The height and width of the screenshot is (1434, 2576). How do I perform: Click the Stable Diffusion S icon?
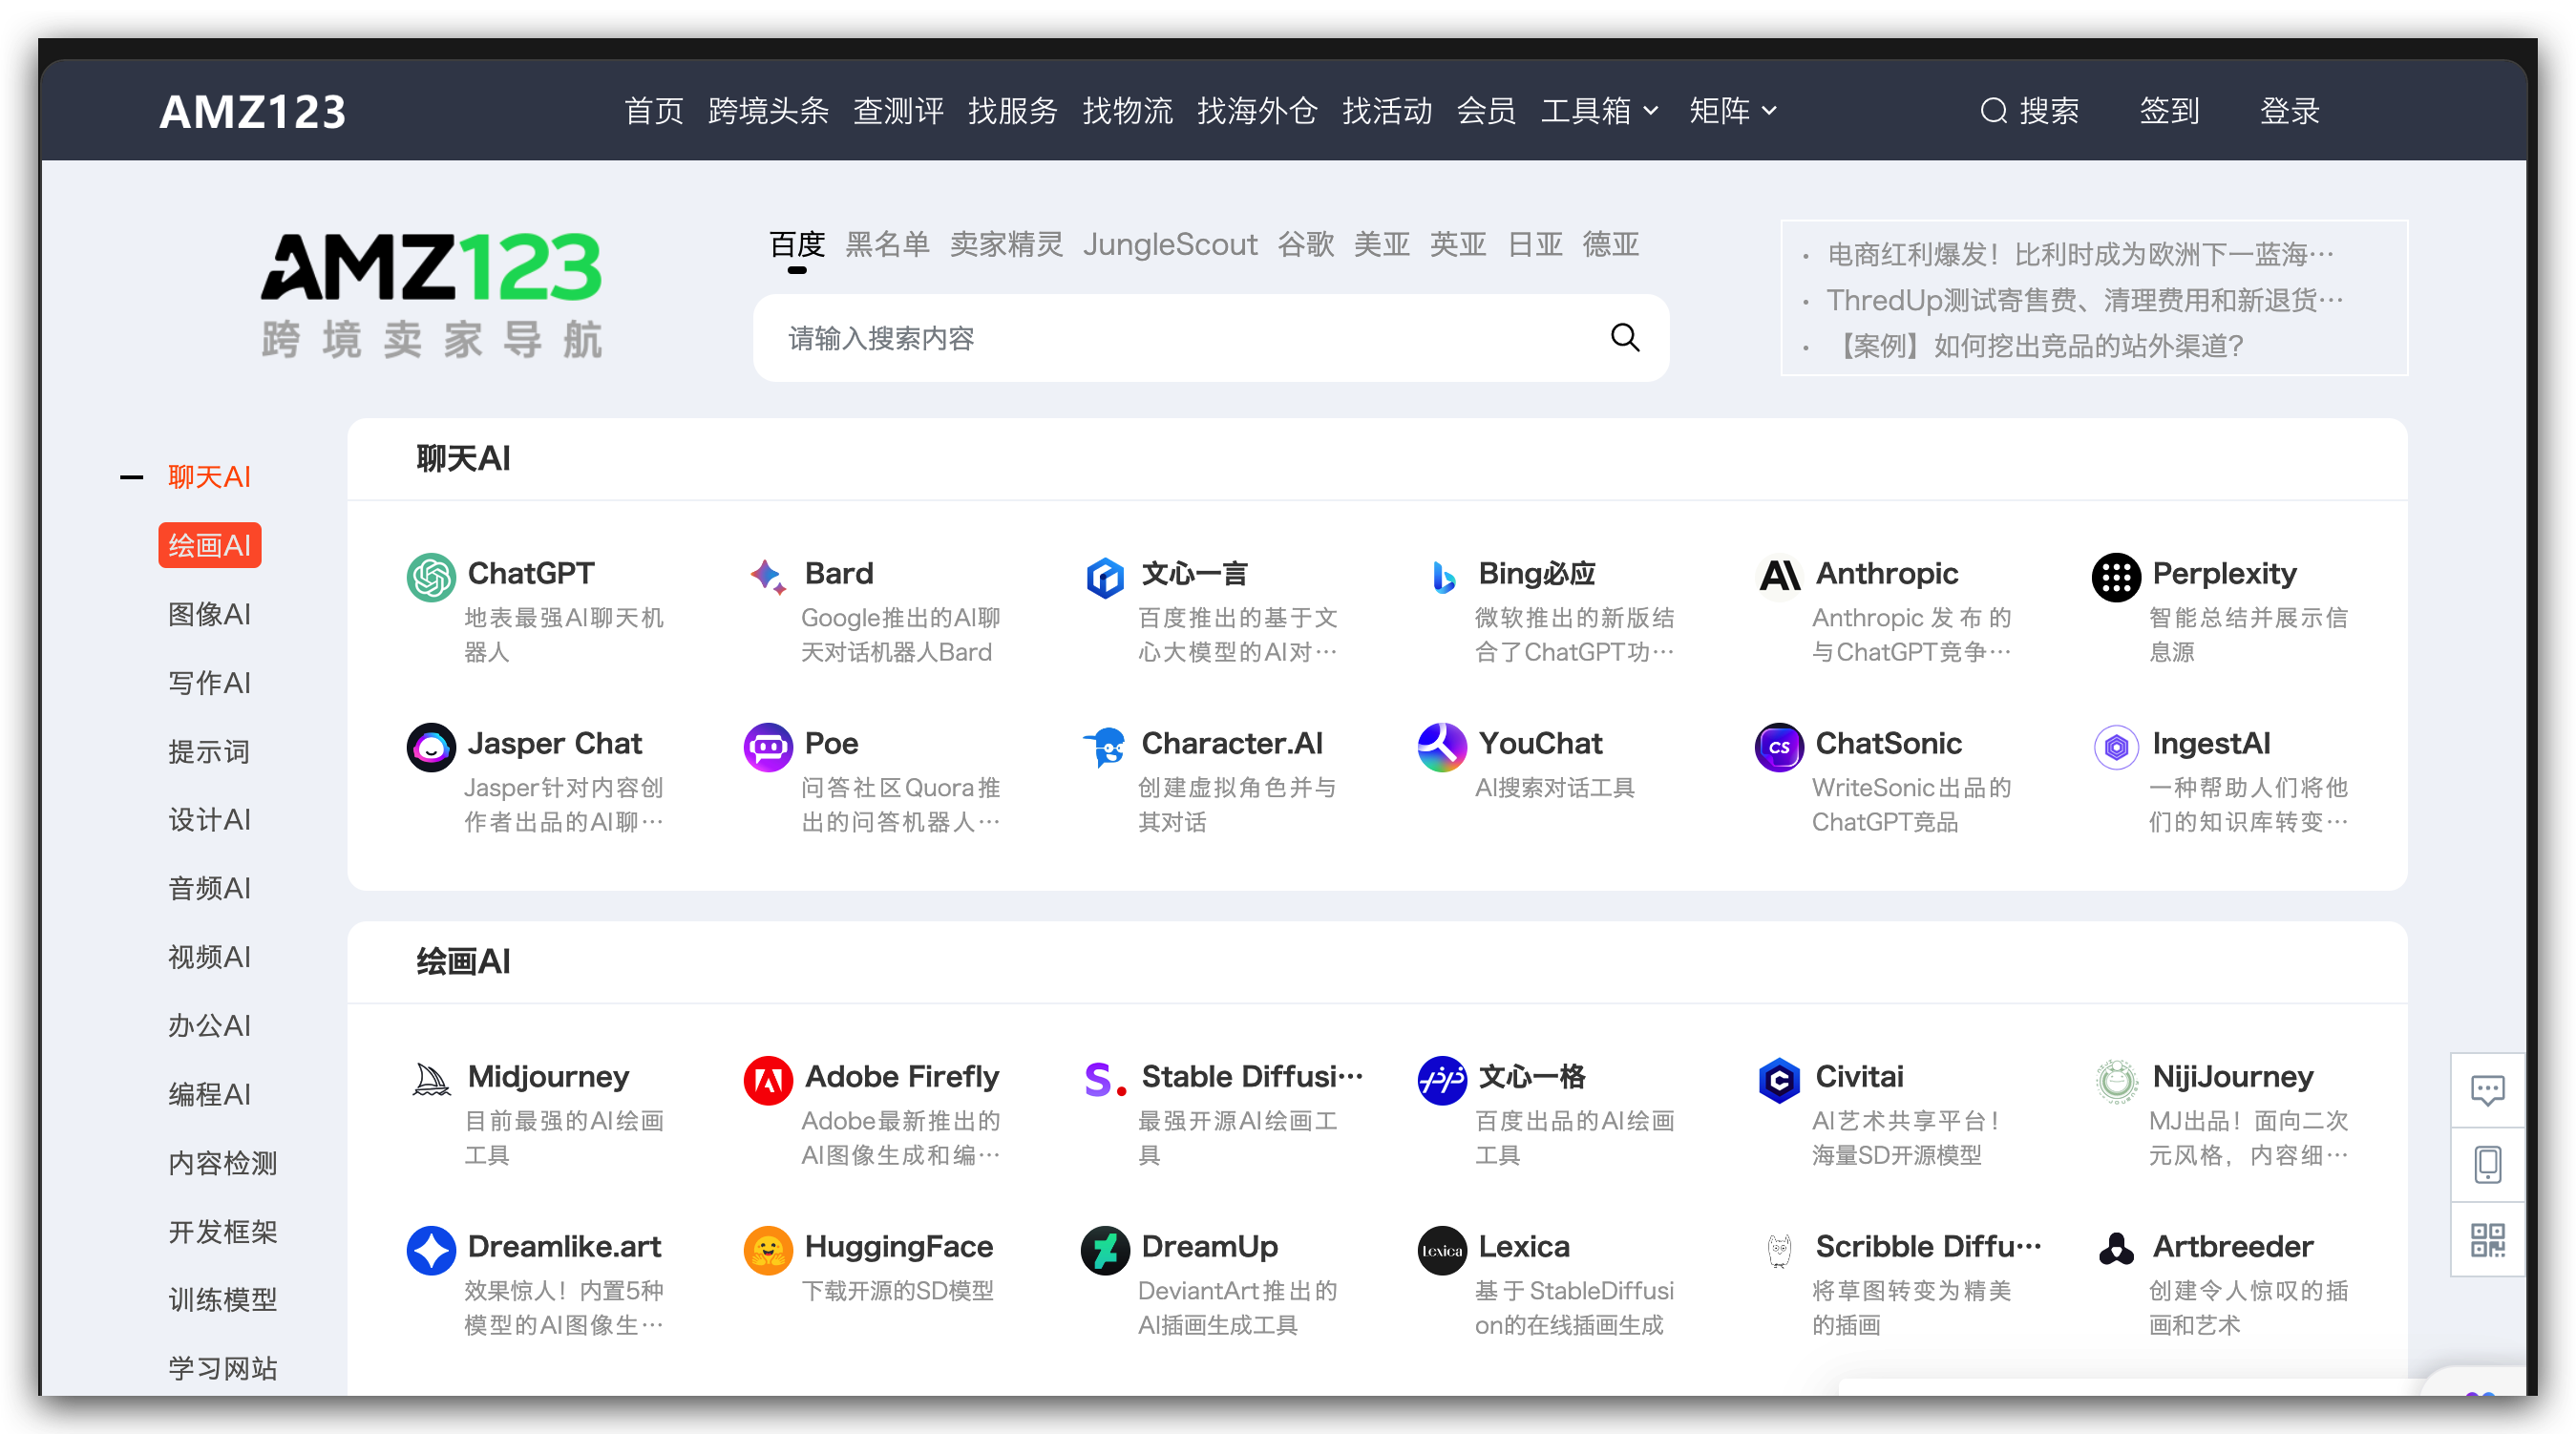click(x=1105, y=1080)
